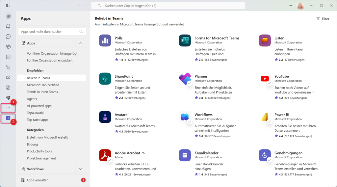Viewport: 337px width, 187px height.
Task: Go back with the left arrow
Action: 79,6
